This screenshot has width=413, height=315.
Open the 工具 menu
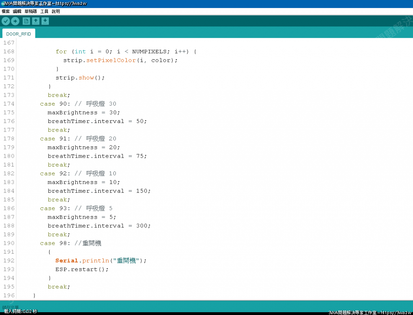pos(44,11)
